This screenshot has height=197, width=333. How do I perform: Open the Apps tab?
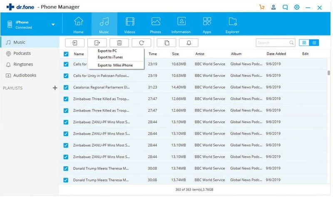[x=207, y=25]
